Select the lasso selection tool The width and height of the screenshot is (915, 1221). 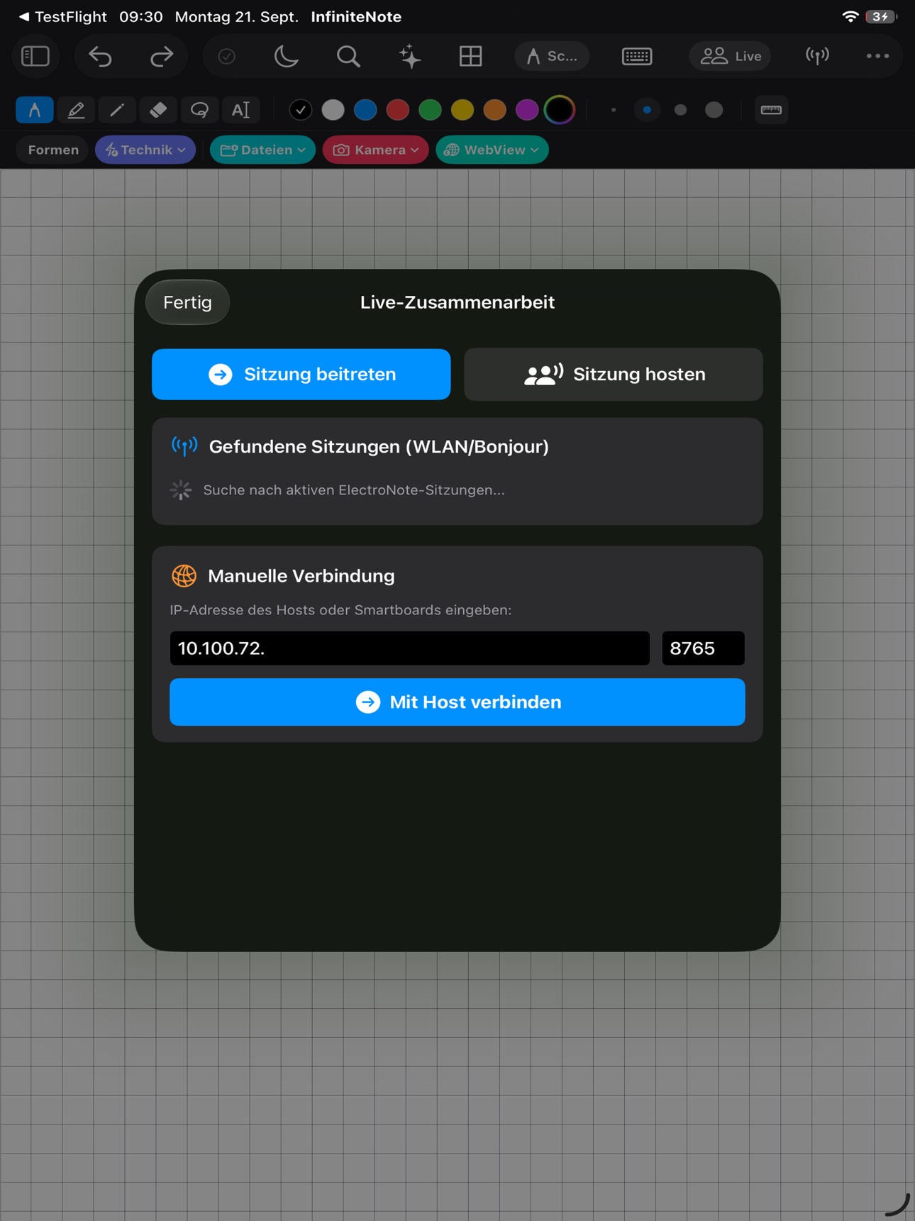pos(199,110)
